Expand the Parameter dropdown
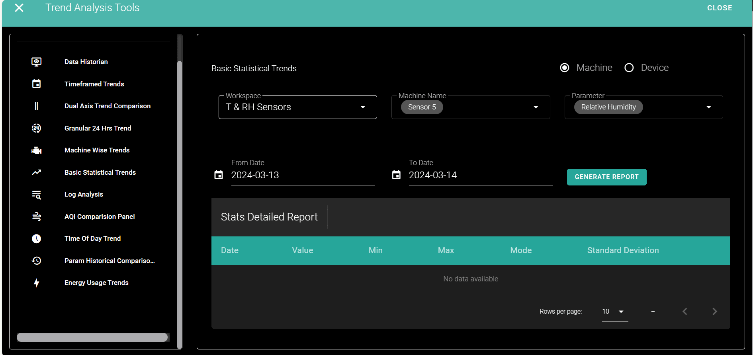The width and height of the screenshot is (753, 355). (x=708, y=107)
